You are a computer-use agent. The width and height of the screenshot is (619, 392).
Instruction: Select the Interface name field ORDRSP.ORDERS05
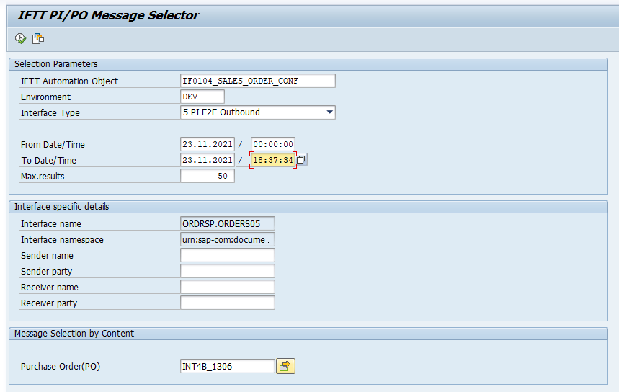pyautogui.click(x=227, y=224)
